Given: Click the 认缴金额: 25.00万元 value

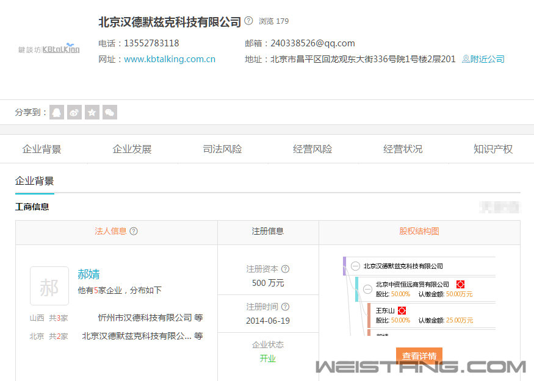Looking at the screenshot, I should coord(446,320).
